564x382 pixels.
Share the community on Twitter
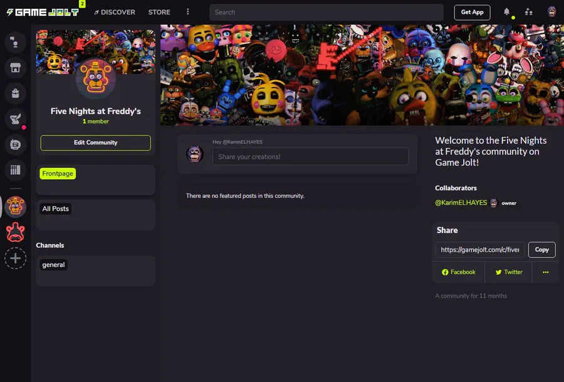tap(509, 272)
